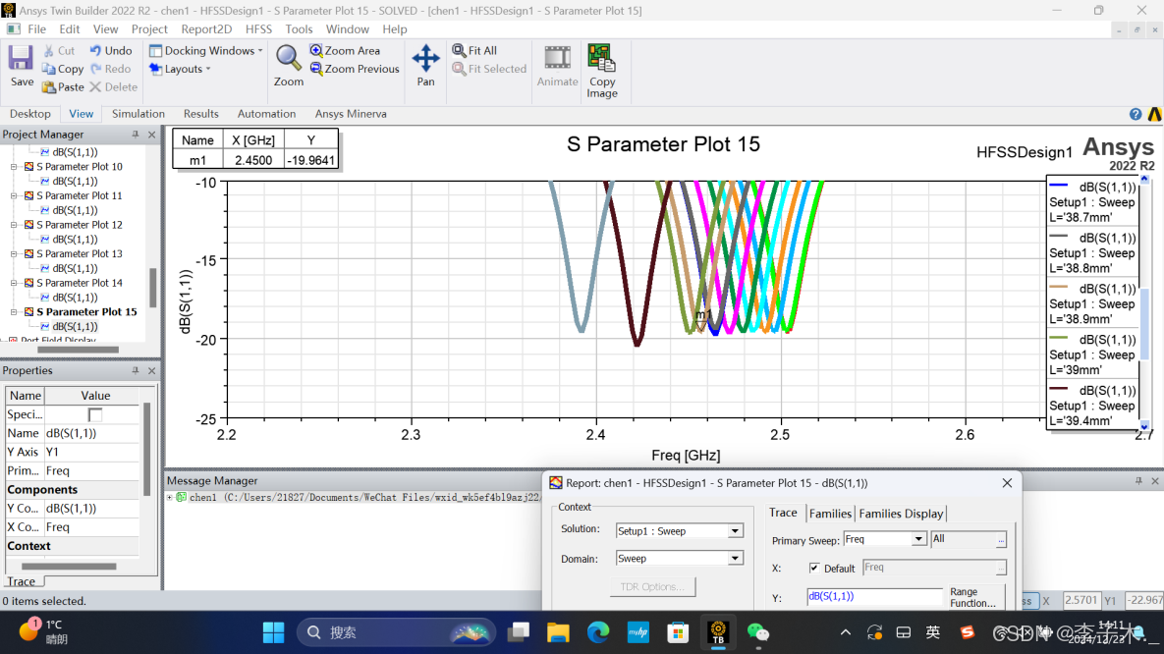Click the Ansys logo icon at ribbon right

(1154, 114)
